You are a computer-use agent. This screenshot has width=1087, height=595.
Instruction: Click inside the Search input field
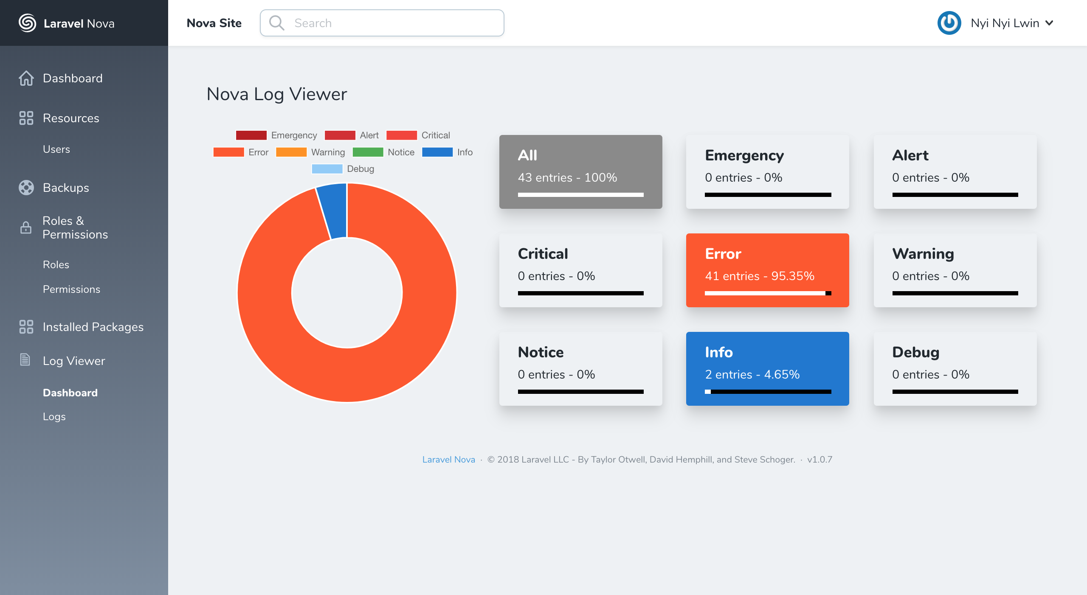pyautogui.click(x=382, y=22)
